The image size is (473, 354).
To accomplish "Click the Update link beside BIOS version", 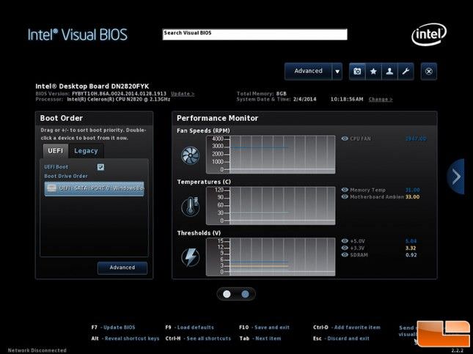I will pyautogui.click(x=182, y=94).
